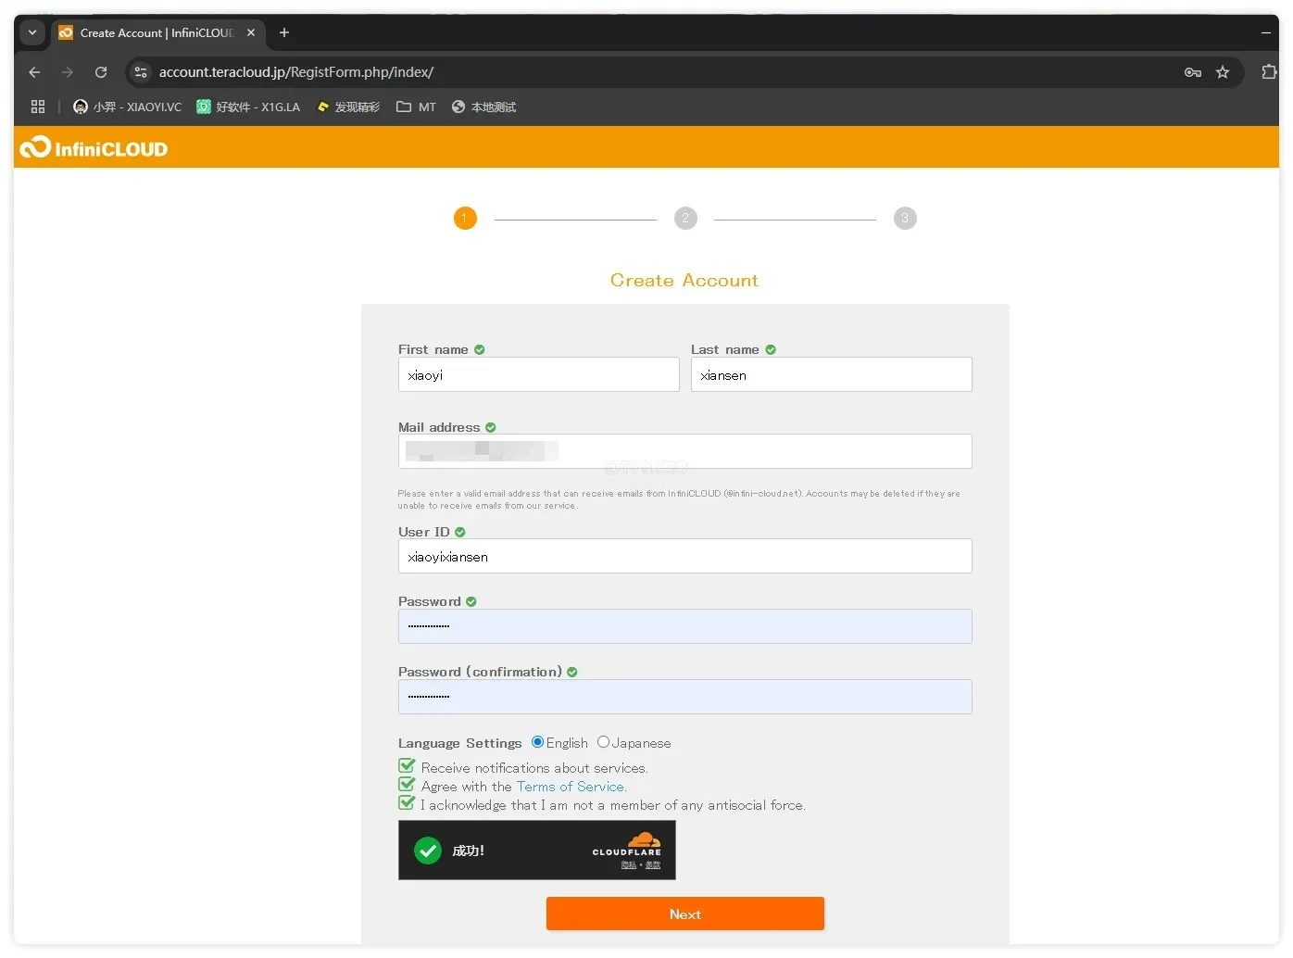Viewport: 1293px width, 958px height.
Task: Go back using the browser back arrow
Action: pyautogui.click(x=35, y=72)
